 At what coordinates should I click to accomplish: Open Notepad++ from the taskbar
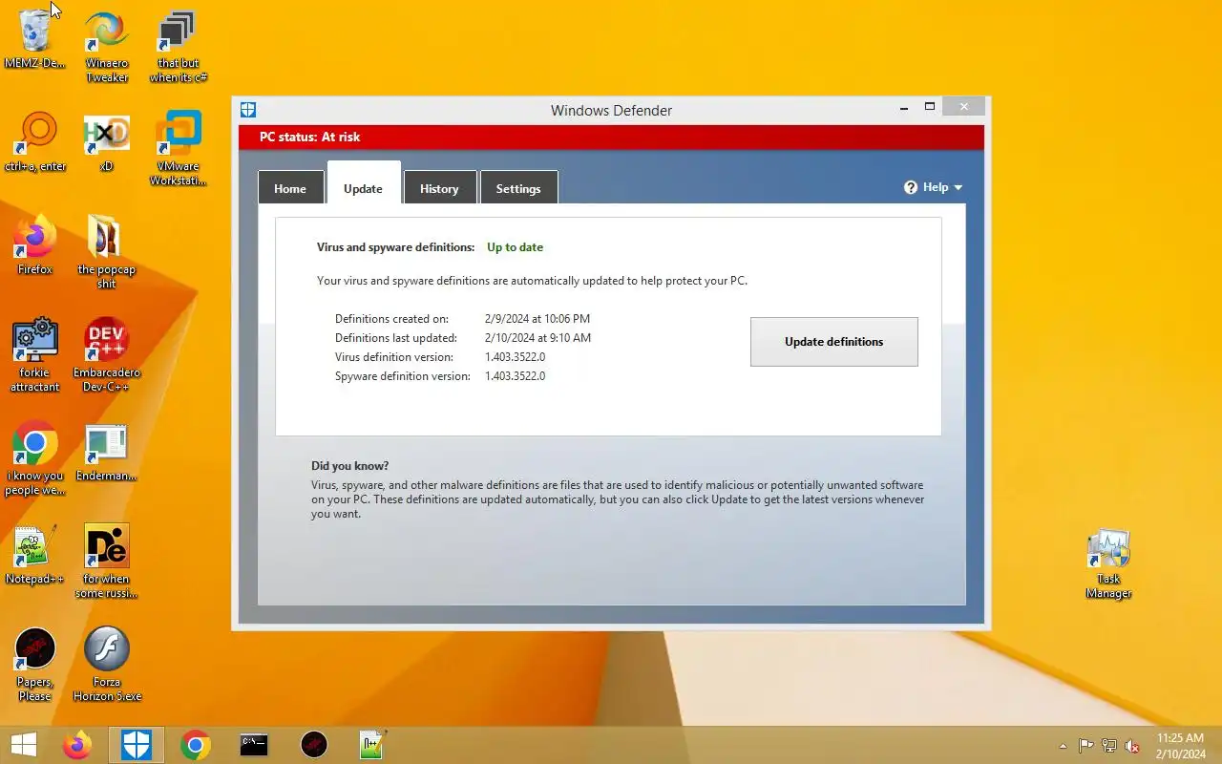click(372, 745)
